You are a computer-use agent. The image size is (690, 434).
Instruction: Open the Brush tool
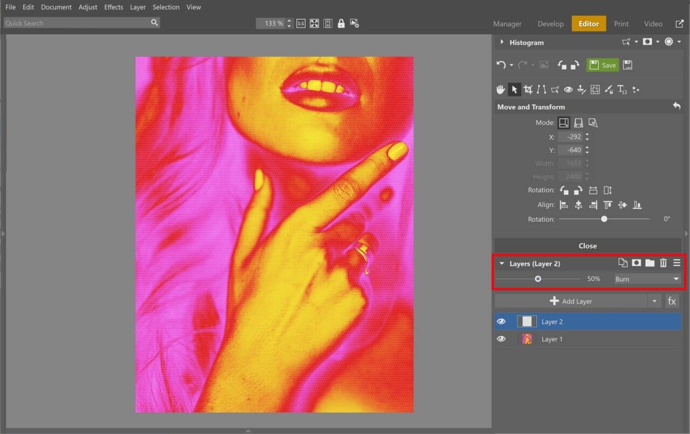pos(609,89)
